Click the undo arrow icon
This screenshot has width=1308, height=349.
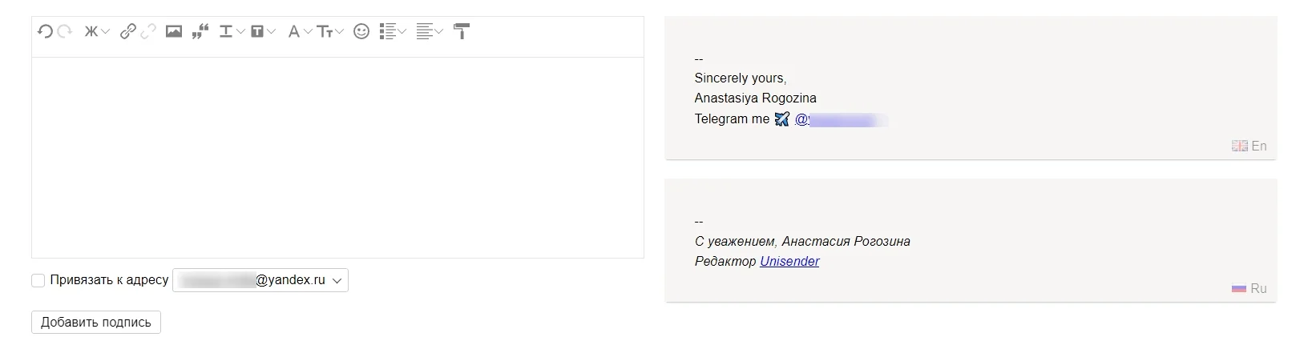[x=45, y=32]
